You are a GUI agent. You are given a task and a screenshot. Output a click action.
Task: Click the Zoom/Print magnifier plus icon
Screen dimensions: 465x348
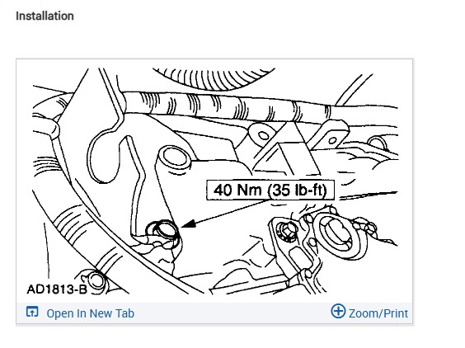coord(338,311)
